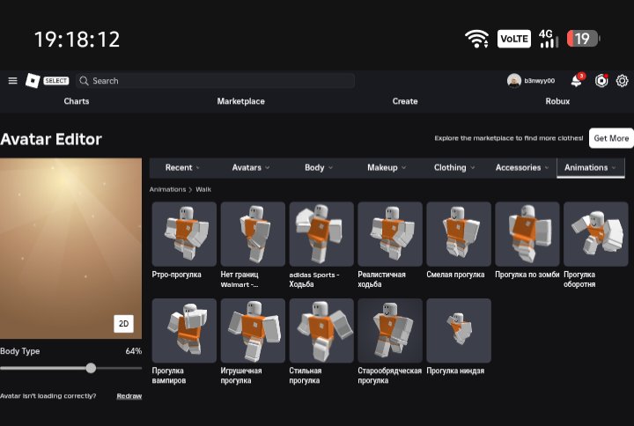Tap the 4G signal strength icon

pos(549,39)
